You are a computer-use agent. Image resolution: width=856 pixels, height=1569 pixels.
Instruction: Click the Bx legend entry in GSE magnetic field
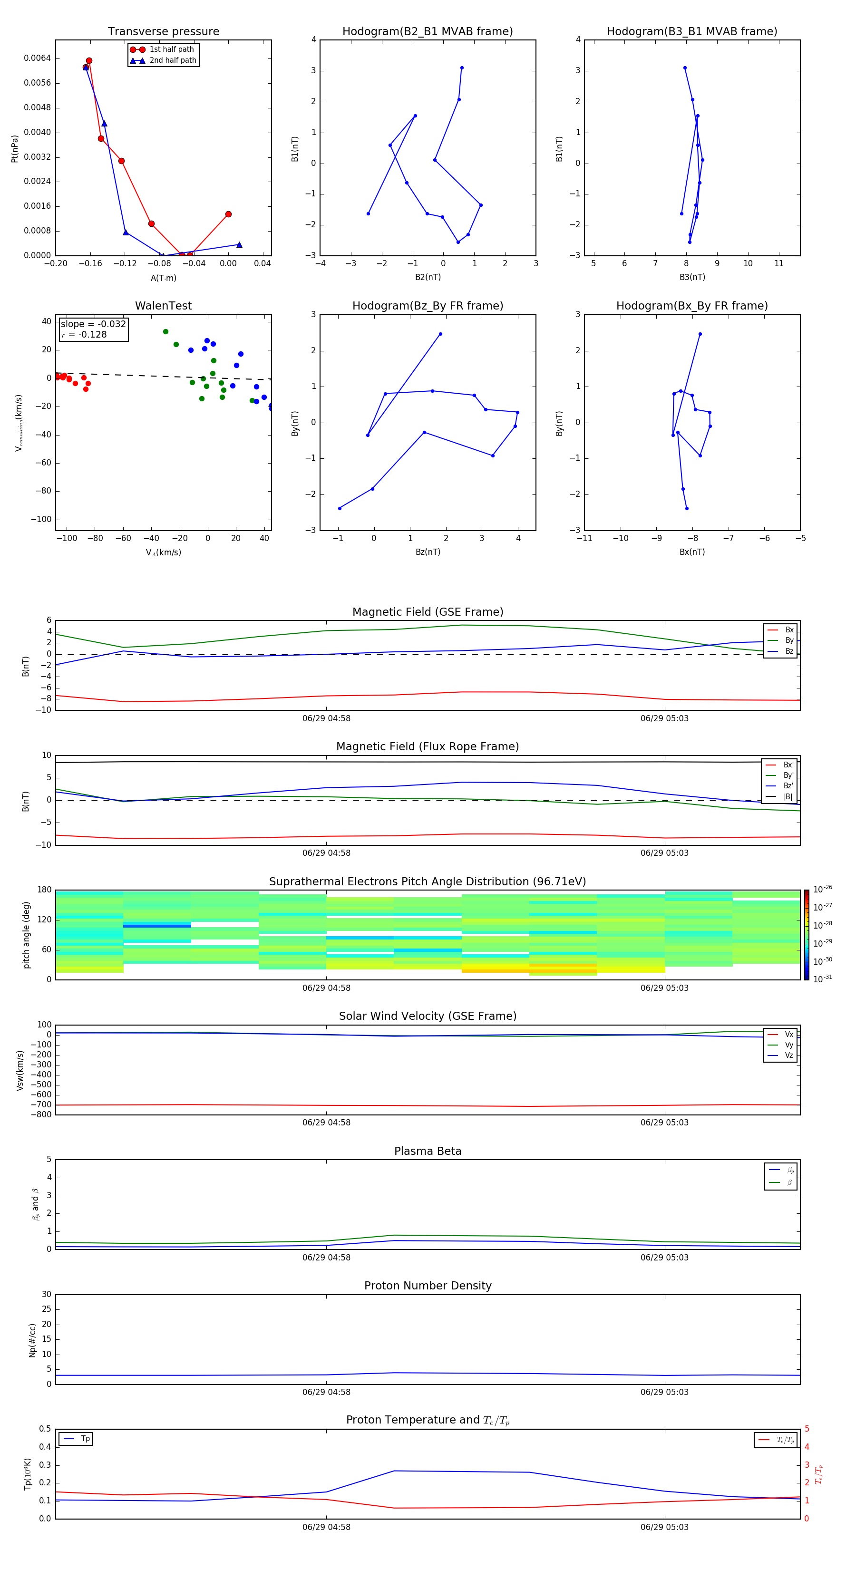click(x=780, y=630)
